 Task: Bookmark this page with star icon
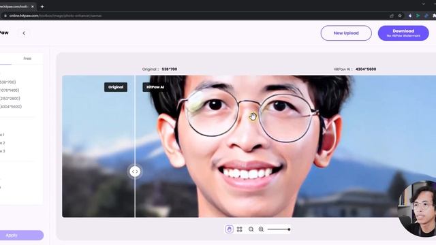click(x=400, y=16)
